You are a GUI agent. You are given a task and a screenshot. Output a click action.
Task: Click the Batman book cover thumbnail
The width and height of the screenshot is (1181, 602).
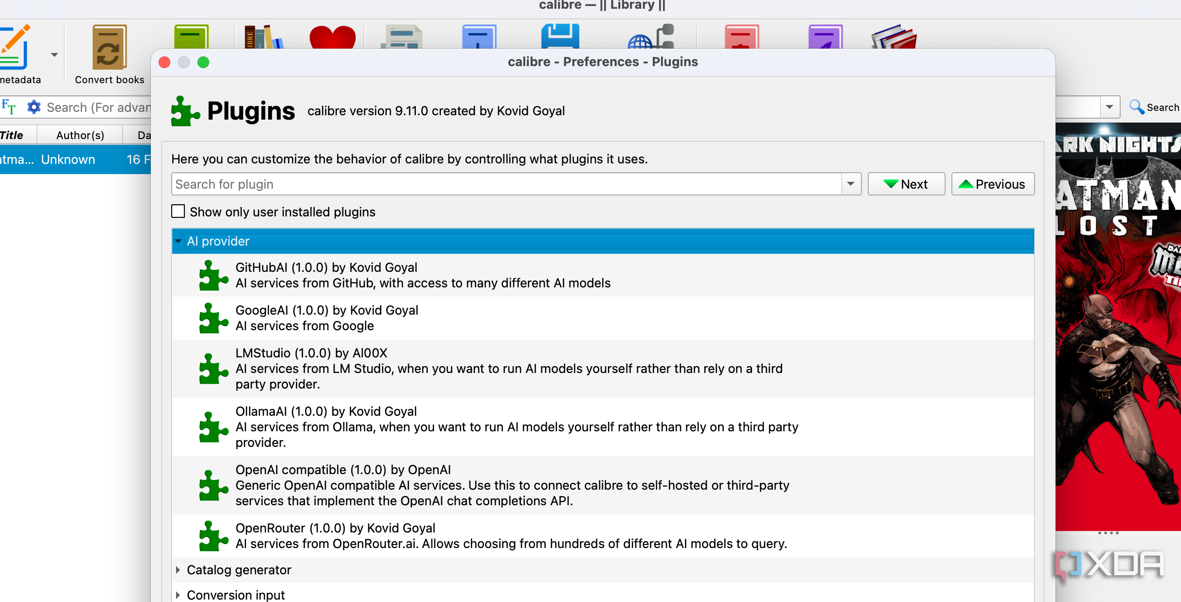click(x=1118, y=327)
